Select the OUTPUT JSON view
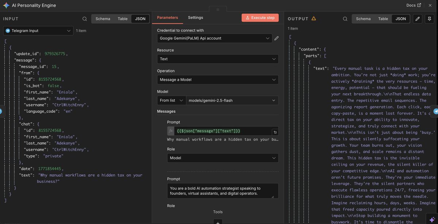This screenshot has width=438, height=224. (x=401, y=19)
